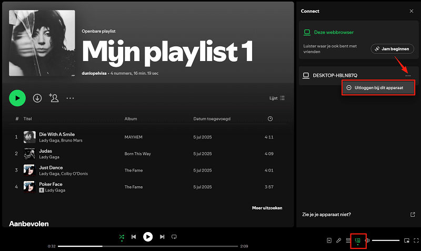Screen dimensions: 421x251
Task: Open The Fame album on Just Dance row
Action: coord(134,170)
